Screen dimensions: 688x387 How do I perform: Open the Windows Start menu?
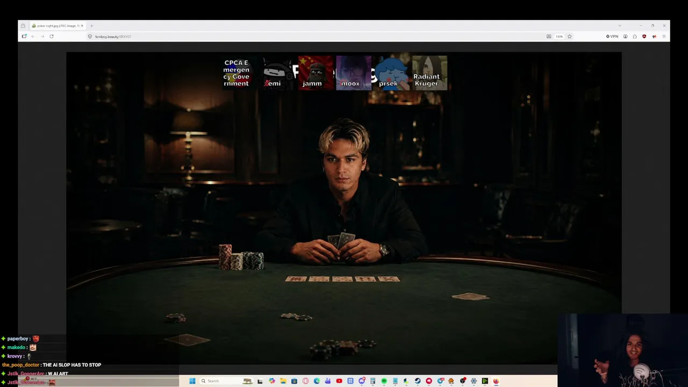point(192,381)
